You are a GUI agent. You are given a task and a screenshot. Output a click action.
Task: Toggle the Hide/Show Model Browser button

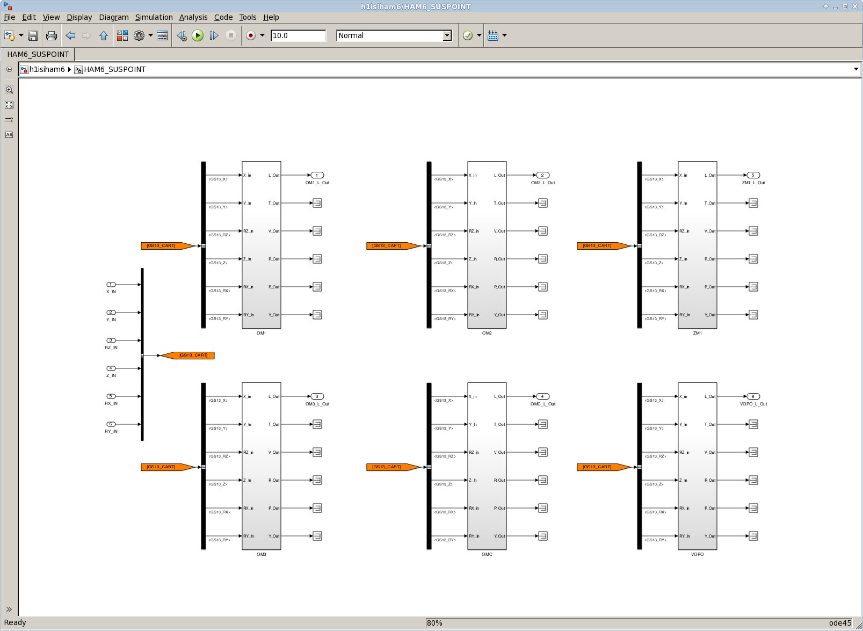(x=9, y=69)
